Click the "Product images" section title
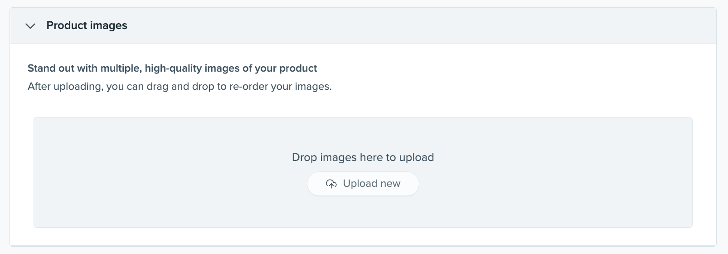The height and width of the screenshot is (254, 728). coord(87,25)
